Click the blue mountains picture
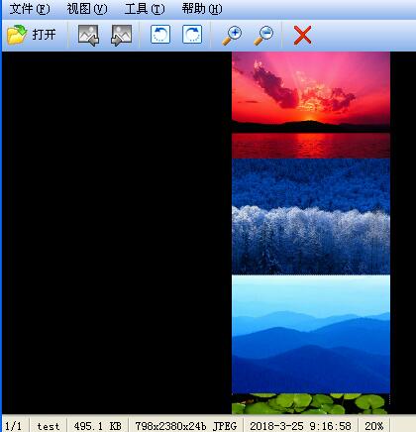416x432 pixels. pos(311,334)
